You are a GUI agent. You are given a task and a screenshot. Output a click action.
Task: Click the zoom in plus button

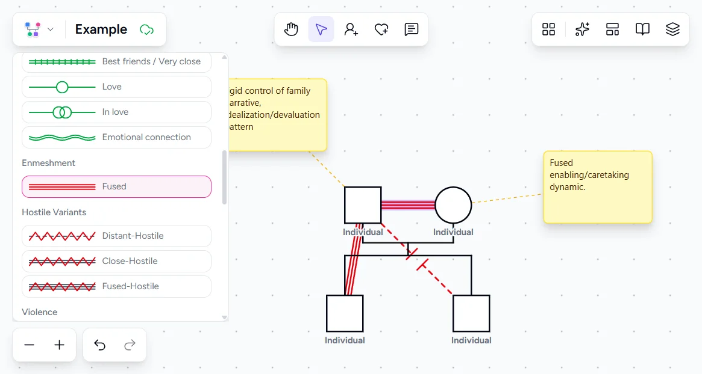point(59,345)
